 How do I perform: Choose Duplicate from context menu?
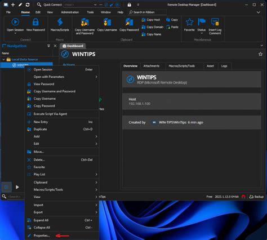61,129
